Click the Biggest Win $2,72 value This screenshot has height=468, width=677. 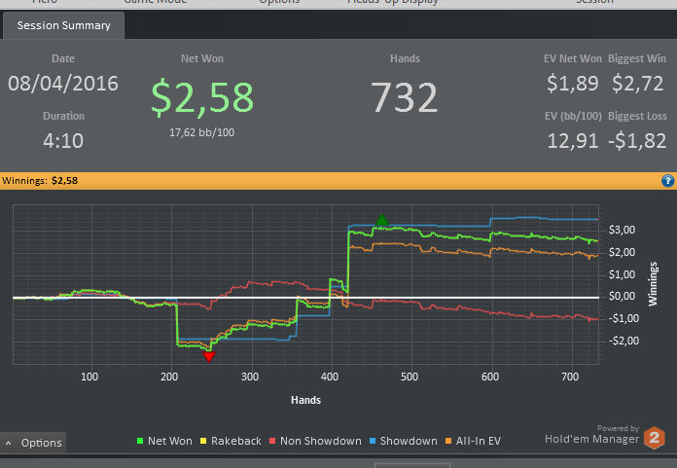(637, 84)
